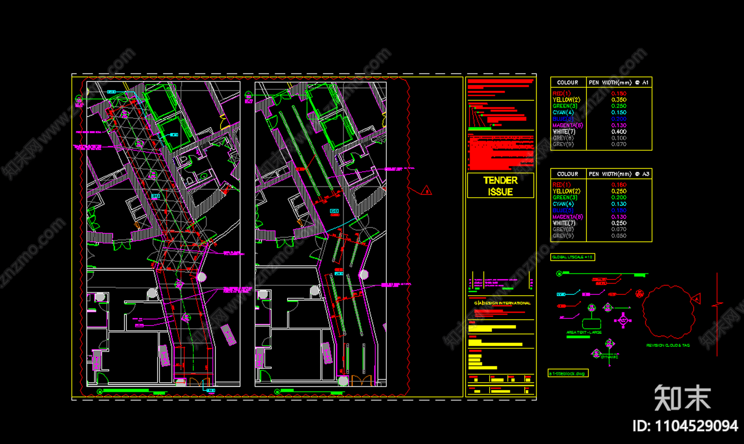Select the red vertical break line symbol
The height and width of the screenshot is (444, 744).
tap(717, 315)
